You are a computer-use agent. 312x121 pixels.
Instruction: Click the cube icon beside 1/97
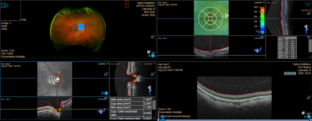pos(303,113)
